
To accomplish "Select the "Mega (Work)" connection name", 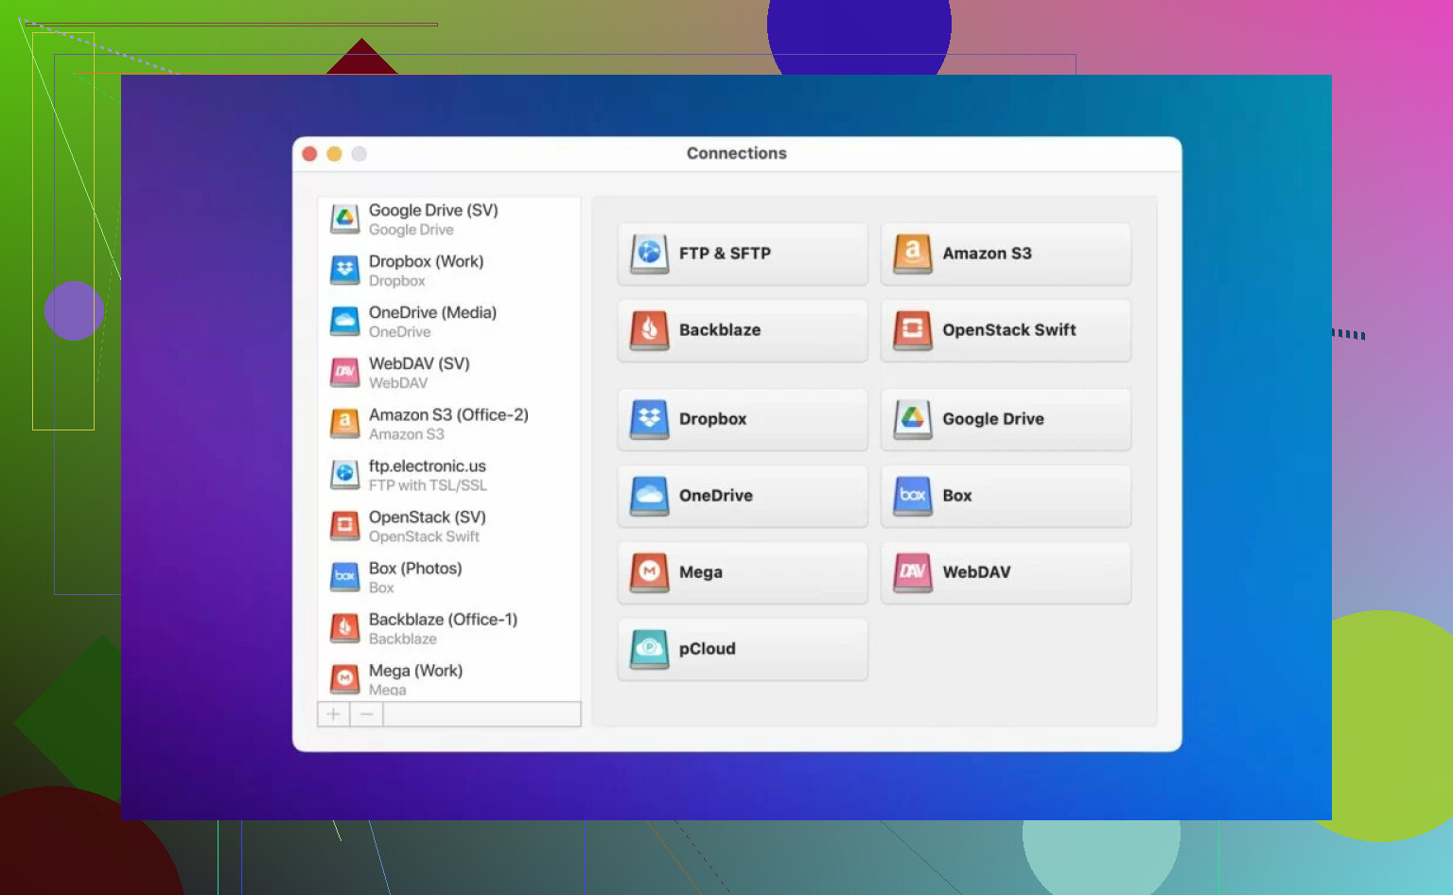I will tap(415, 670).
